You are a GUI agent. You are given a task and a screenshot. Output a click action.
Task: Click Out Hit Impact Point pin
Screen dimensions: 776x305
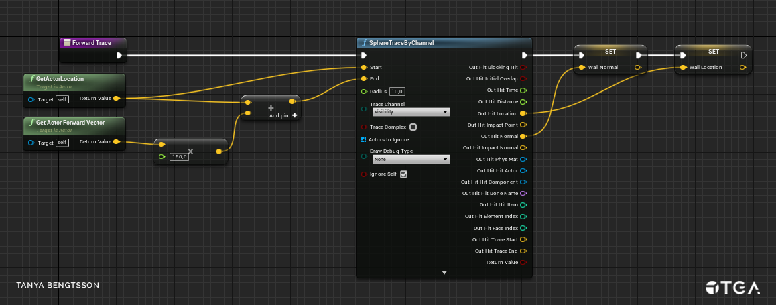(x=523, y=125)
